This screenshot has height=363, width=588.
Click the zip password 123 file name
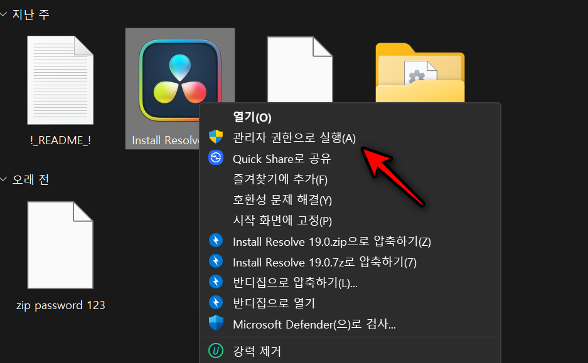point(60,305)
